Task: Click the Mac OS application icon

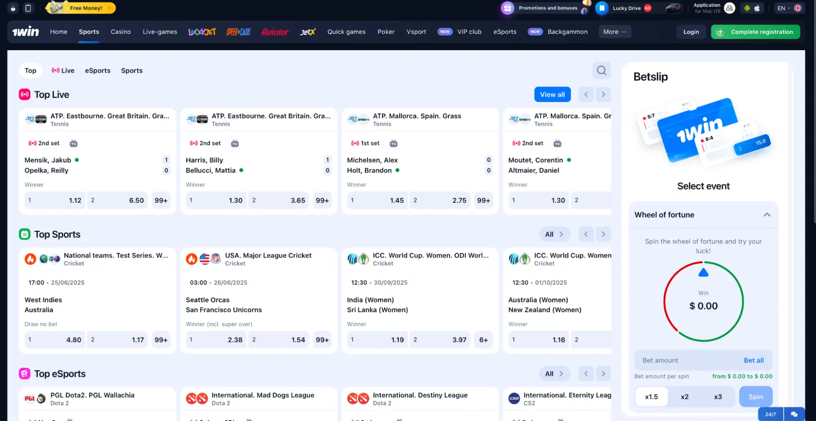Action: [x=729, y=8]
